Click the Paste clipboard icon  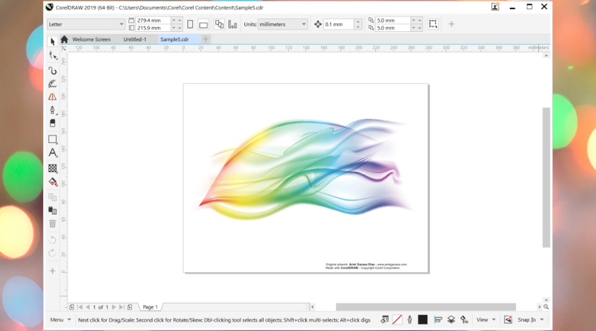(52, 210)
